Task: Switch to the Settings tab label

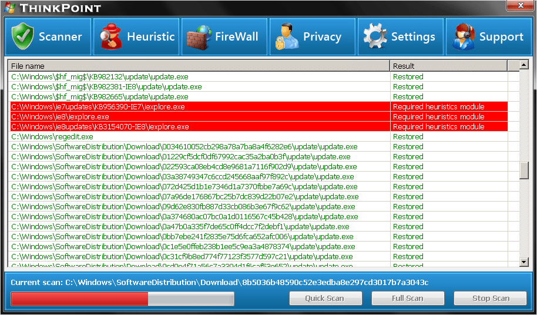Action: [413, 37]
